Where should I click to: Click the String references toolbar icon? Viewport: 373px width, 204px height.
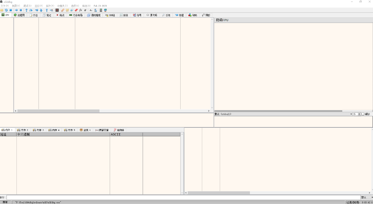point(91,10)
